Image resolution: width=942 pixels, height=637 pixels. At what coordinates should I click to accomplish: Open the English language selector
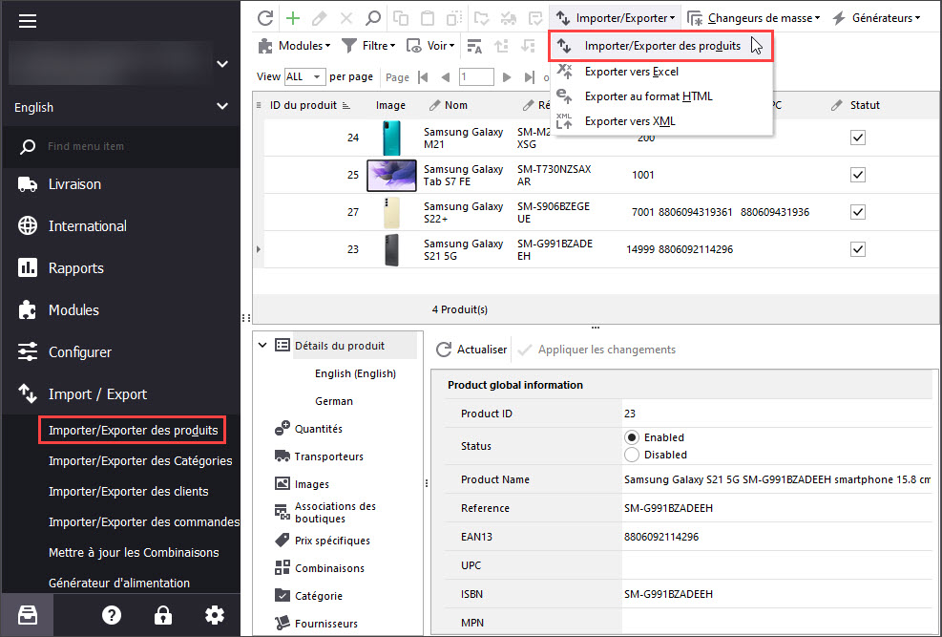[120, 107]
